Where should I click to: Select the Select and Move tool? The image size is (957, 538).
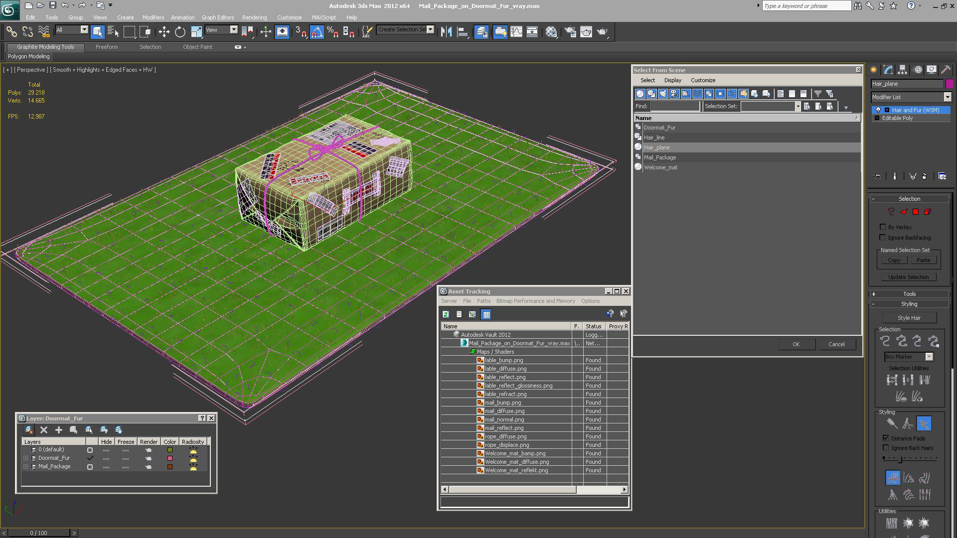[164, 32]
